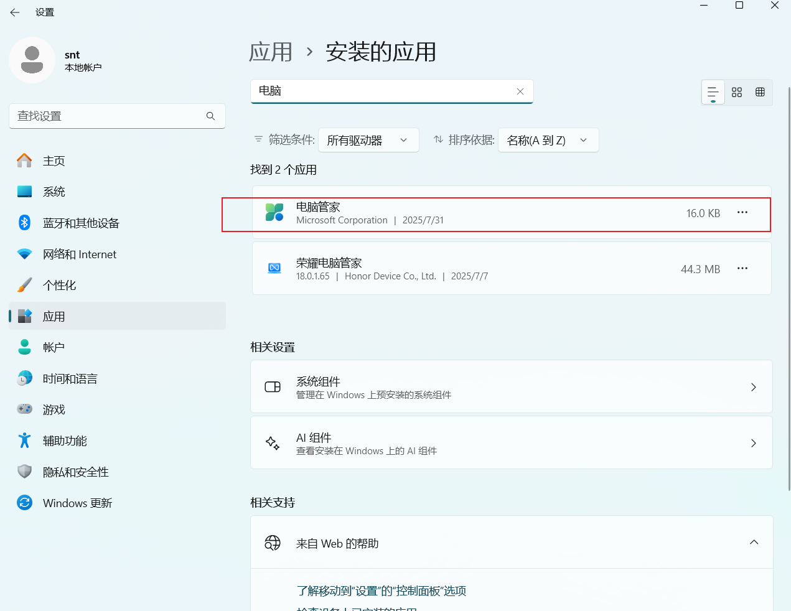791x611 pixels.
Task: Click the back arrow in title bar
Action: [15, 12]
